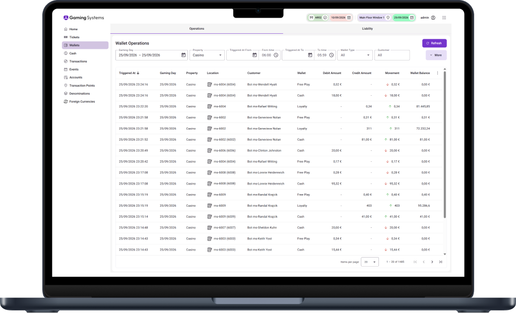Click the Customer filter field

click(x=392, y=55)
